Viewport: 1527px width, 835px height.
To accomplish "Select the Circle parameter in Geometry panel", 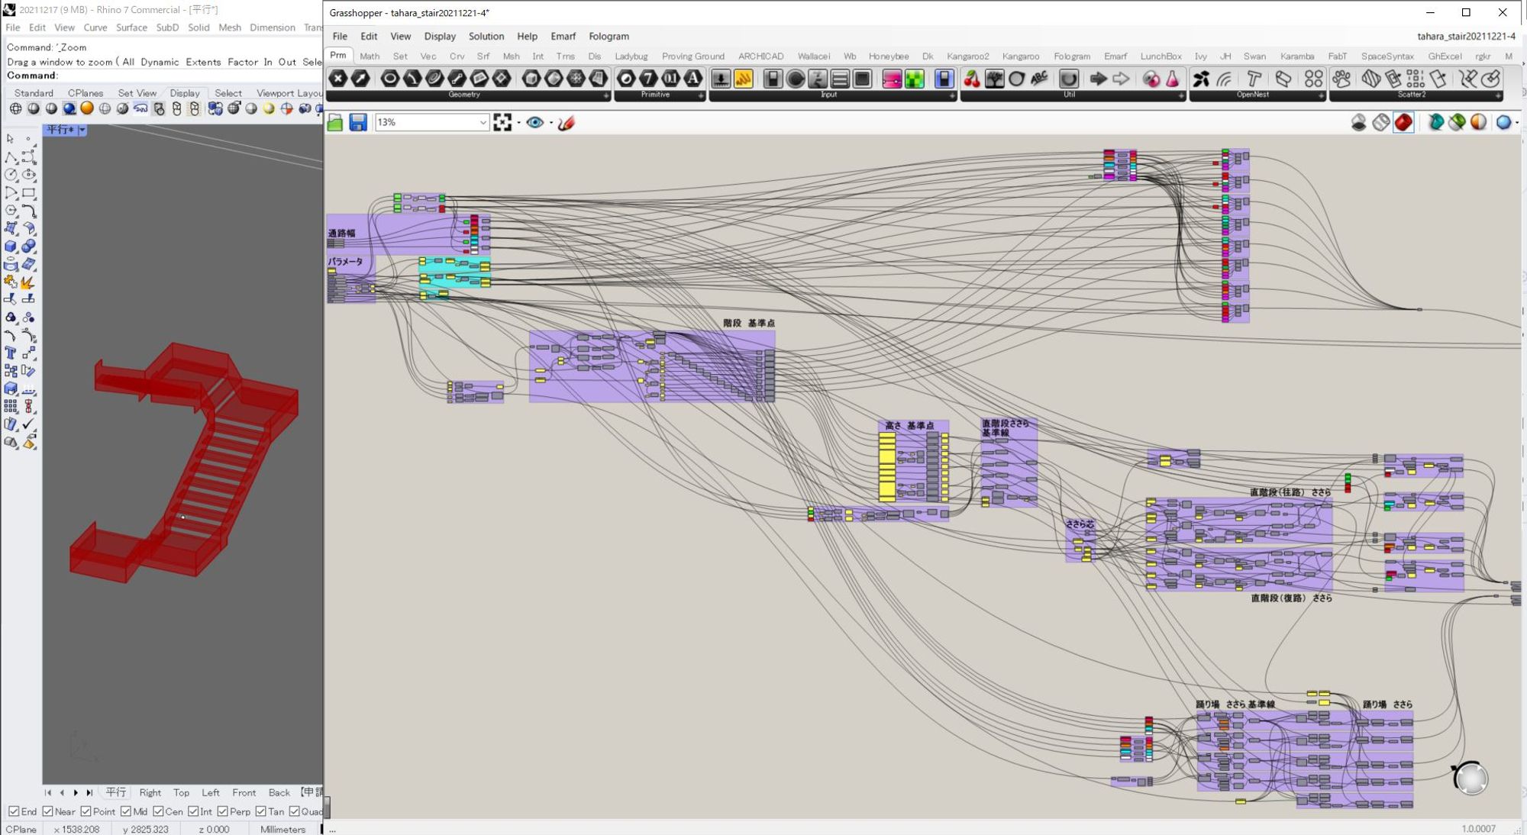I will [x=389, y=79].
